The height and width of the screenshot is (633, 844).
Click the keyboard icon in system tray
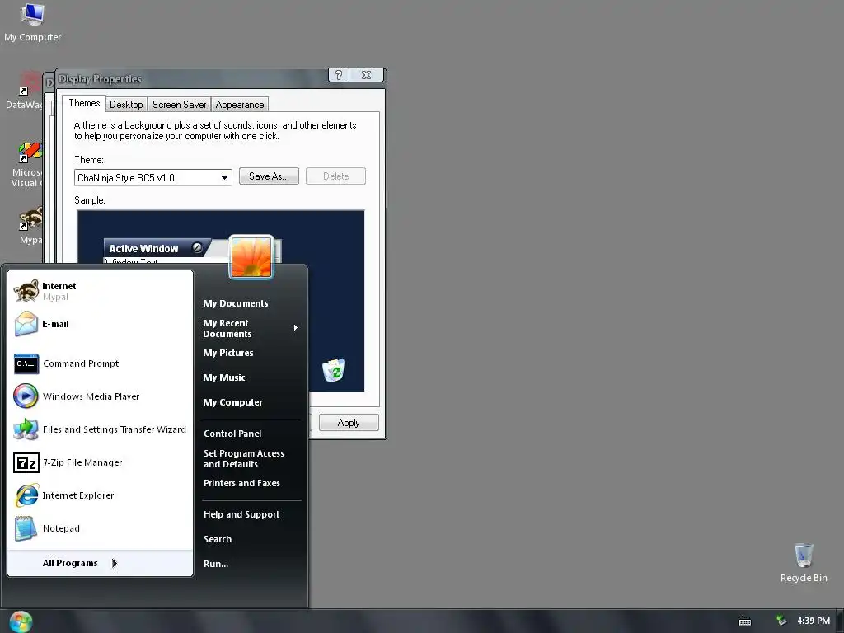tap(745, 621)
